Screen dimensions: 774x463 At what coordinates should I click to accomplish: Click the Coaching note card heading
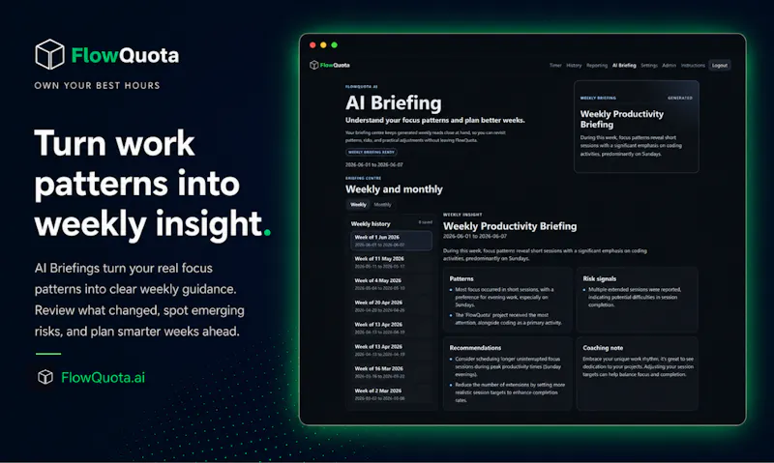tap(602, 348)
